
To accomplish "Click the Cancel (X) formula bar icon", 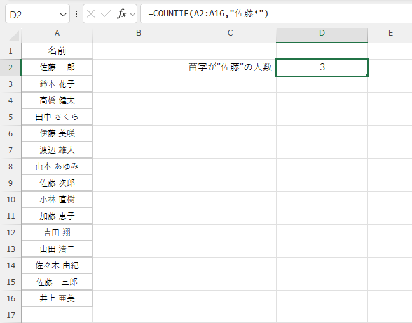I will click(x=92, y=13).
